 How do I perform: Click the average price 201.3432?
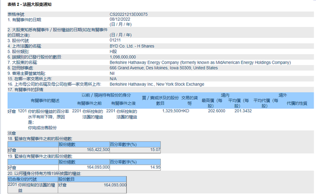243,111
